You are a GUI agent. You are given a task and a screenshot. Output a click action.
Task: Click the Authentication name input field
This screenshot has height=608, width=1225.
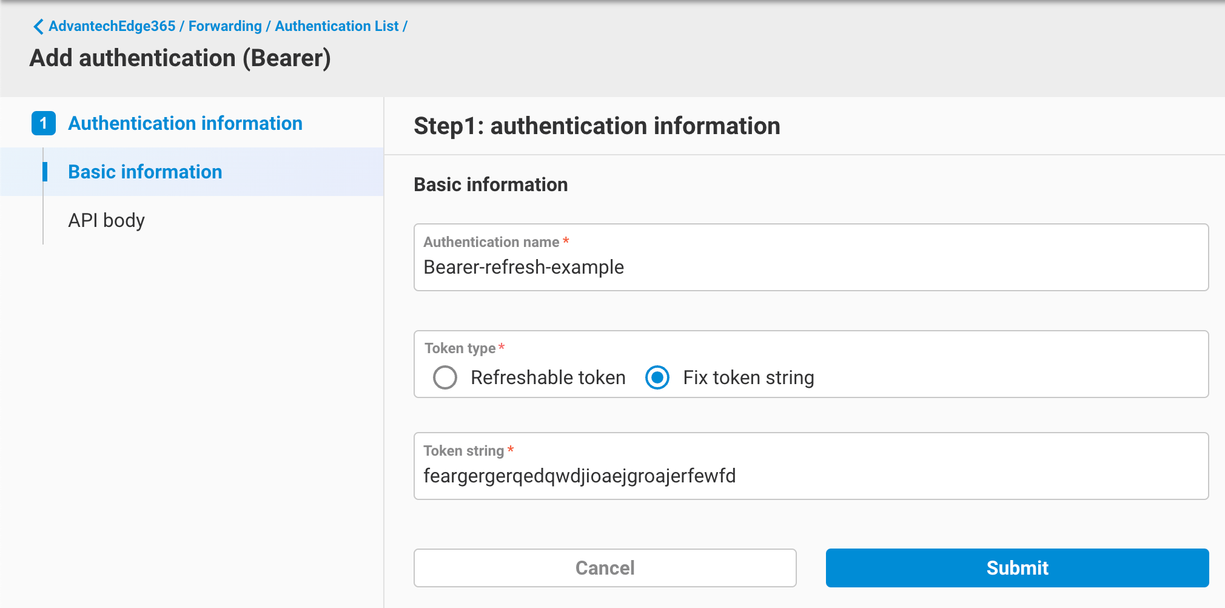point(813,267)
